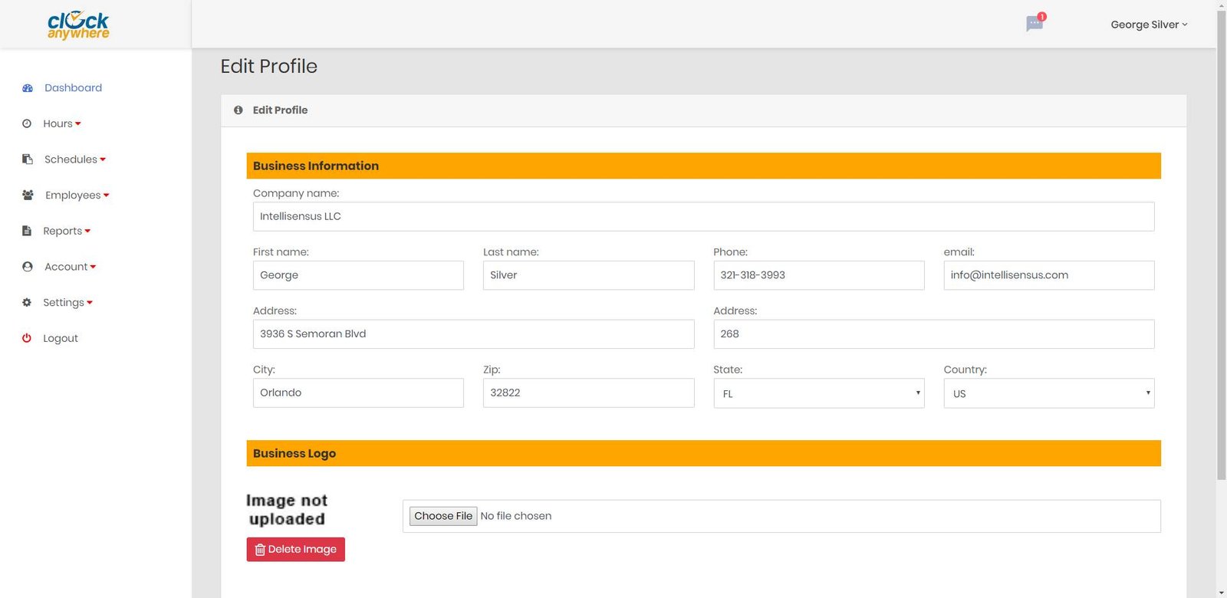Click the chat notification icon

(1035, 24)
